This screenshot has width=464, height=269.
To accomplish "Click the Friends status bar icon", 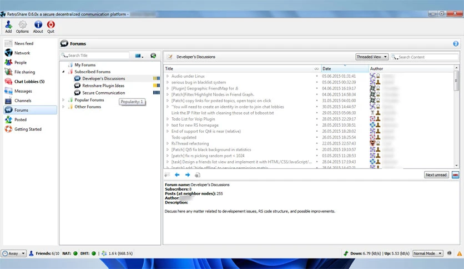I will (x=31, y=253).
